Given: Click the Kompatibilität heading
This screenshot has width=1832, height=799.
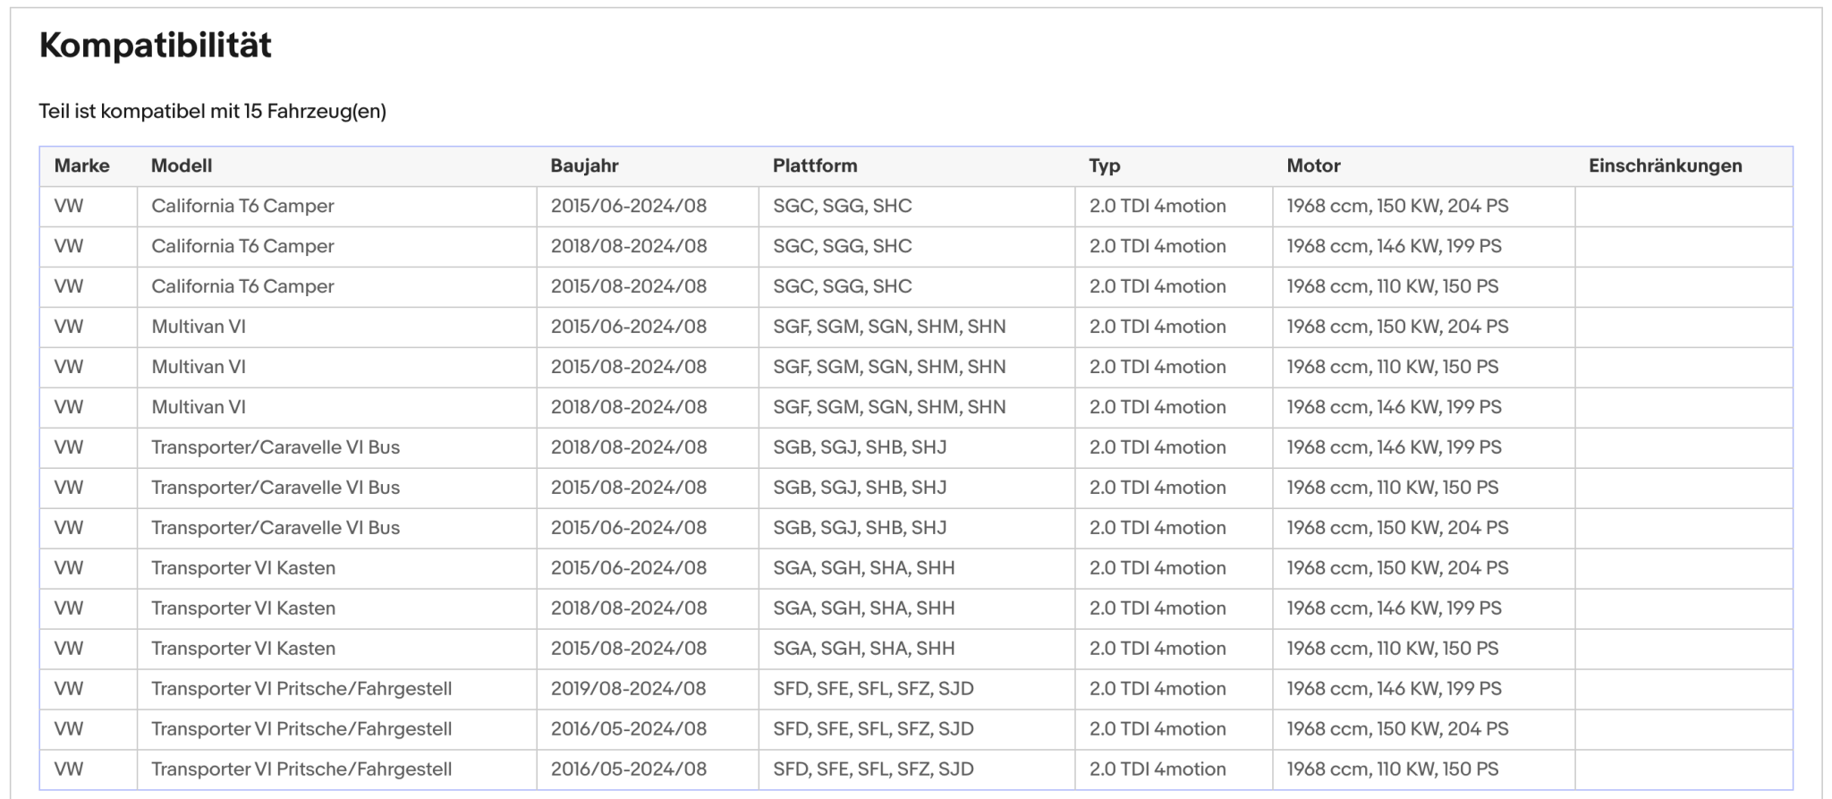Looking at the screenshot, I should click(156, 45).
